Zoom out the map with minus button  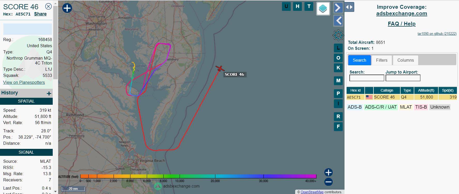tap(328, 182)
